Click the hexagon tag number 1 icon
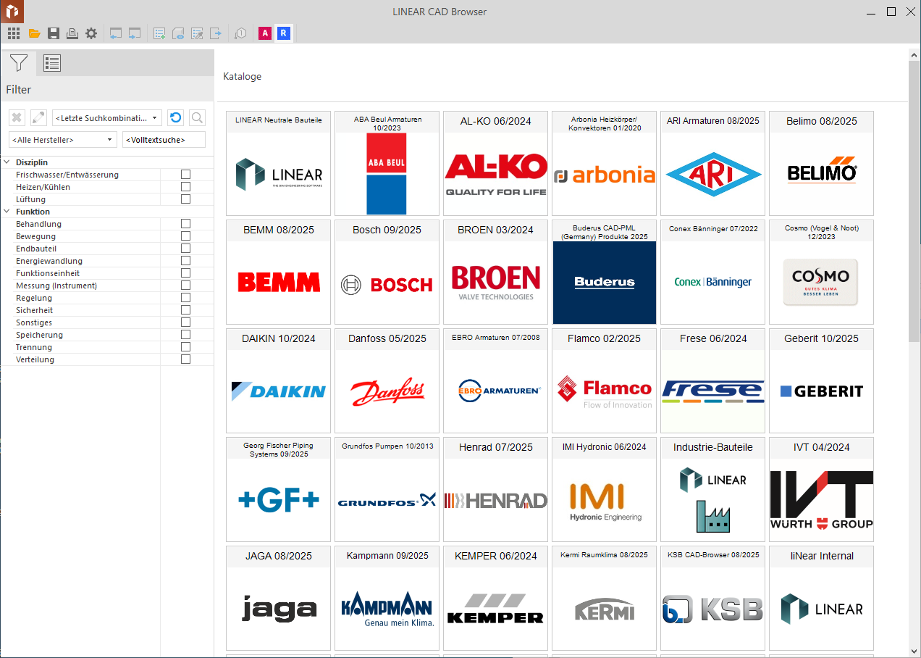Viewport: 921px width, 658px height. click(240, 33)
